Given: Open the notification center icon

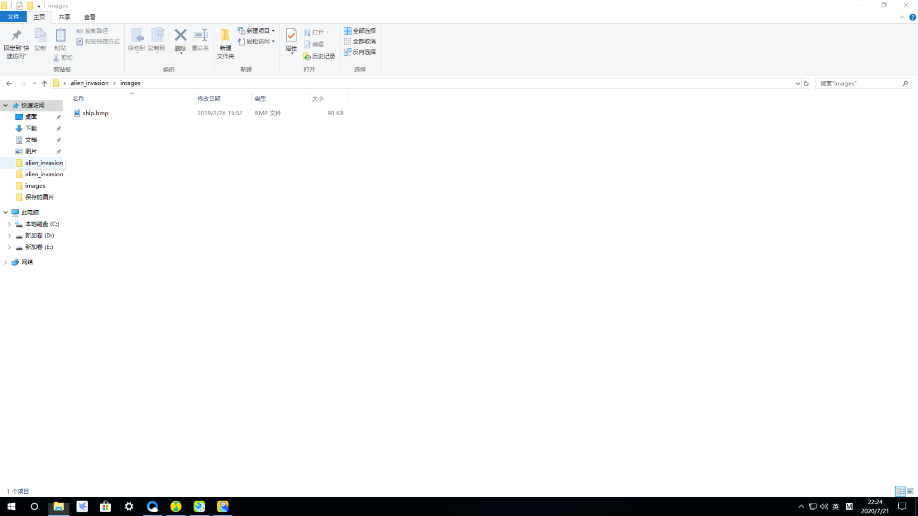Looking at the screenshot, I should [x=902, y=506].
